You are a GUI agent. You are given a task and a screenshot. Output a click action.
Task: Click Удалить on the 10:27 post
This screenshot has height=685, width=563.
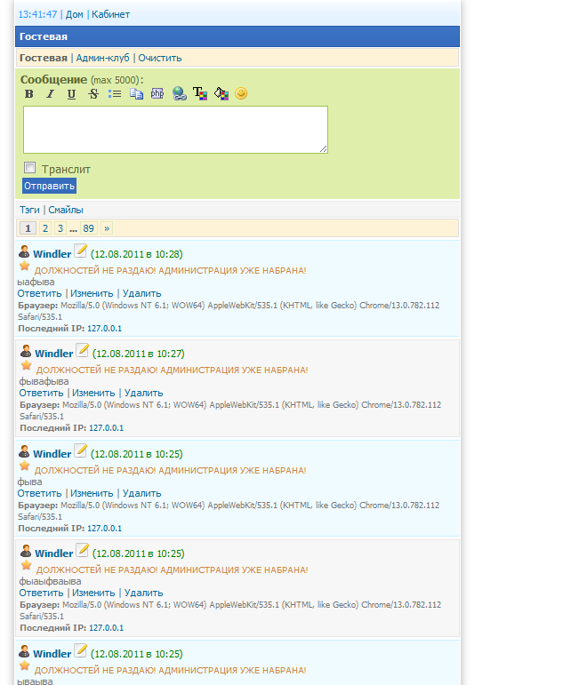(144, 394)
